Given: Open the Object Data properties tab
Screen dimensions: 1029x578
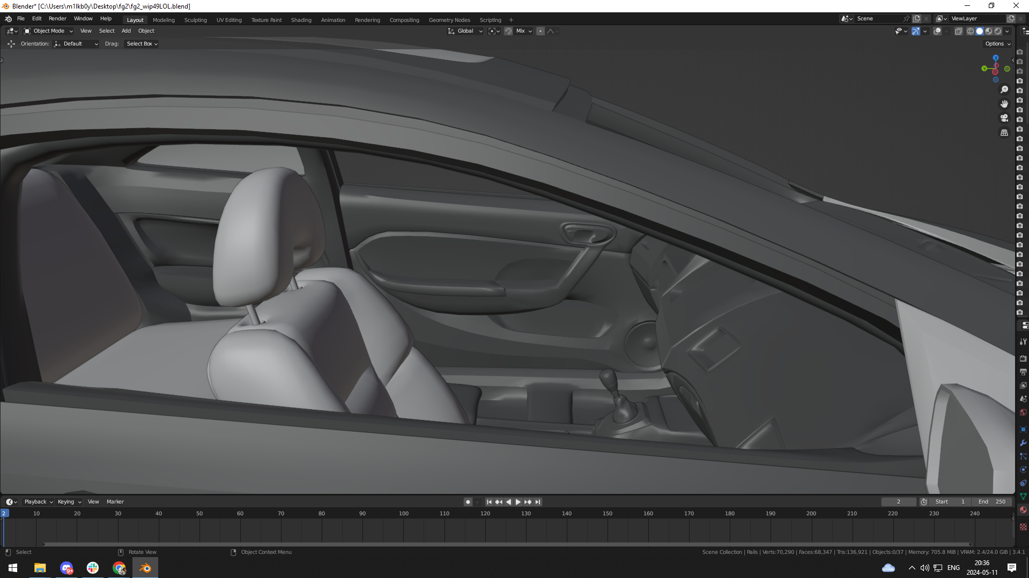Looking at the screenshot, I should pos(1023,496).
